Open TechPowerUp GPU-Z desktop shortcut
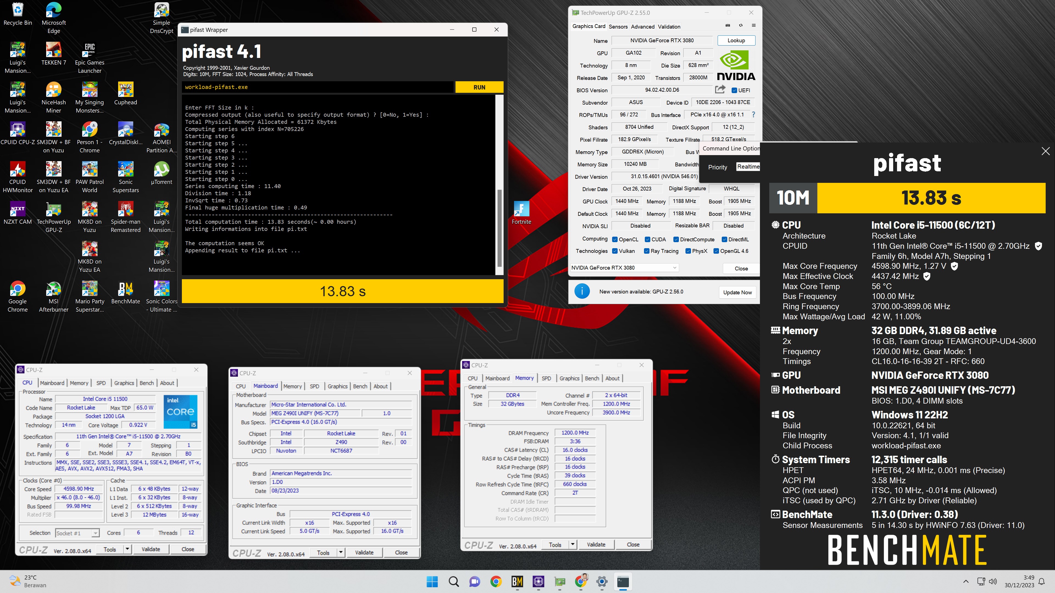Image resolution: width=1055 pixels, height=593 pixels. (54, 217)
